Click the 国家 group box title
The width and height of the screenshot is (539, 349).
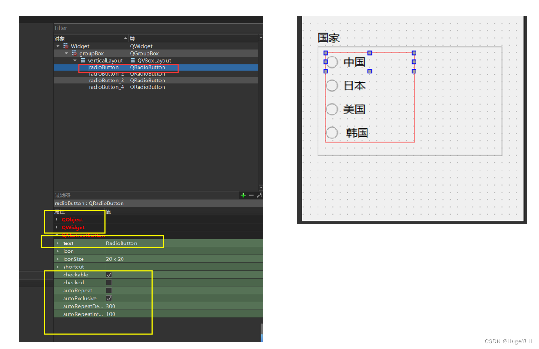[328, 38]
